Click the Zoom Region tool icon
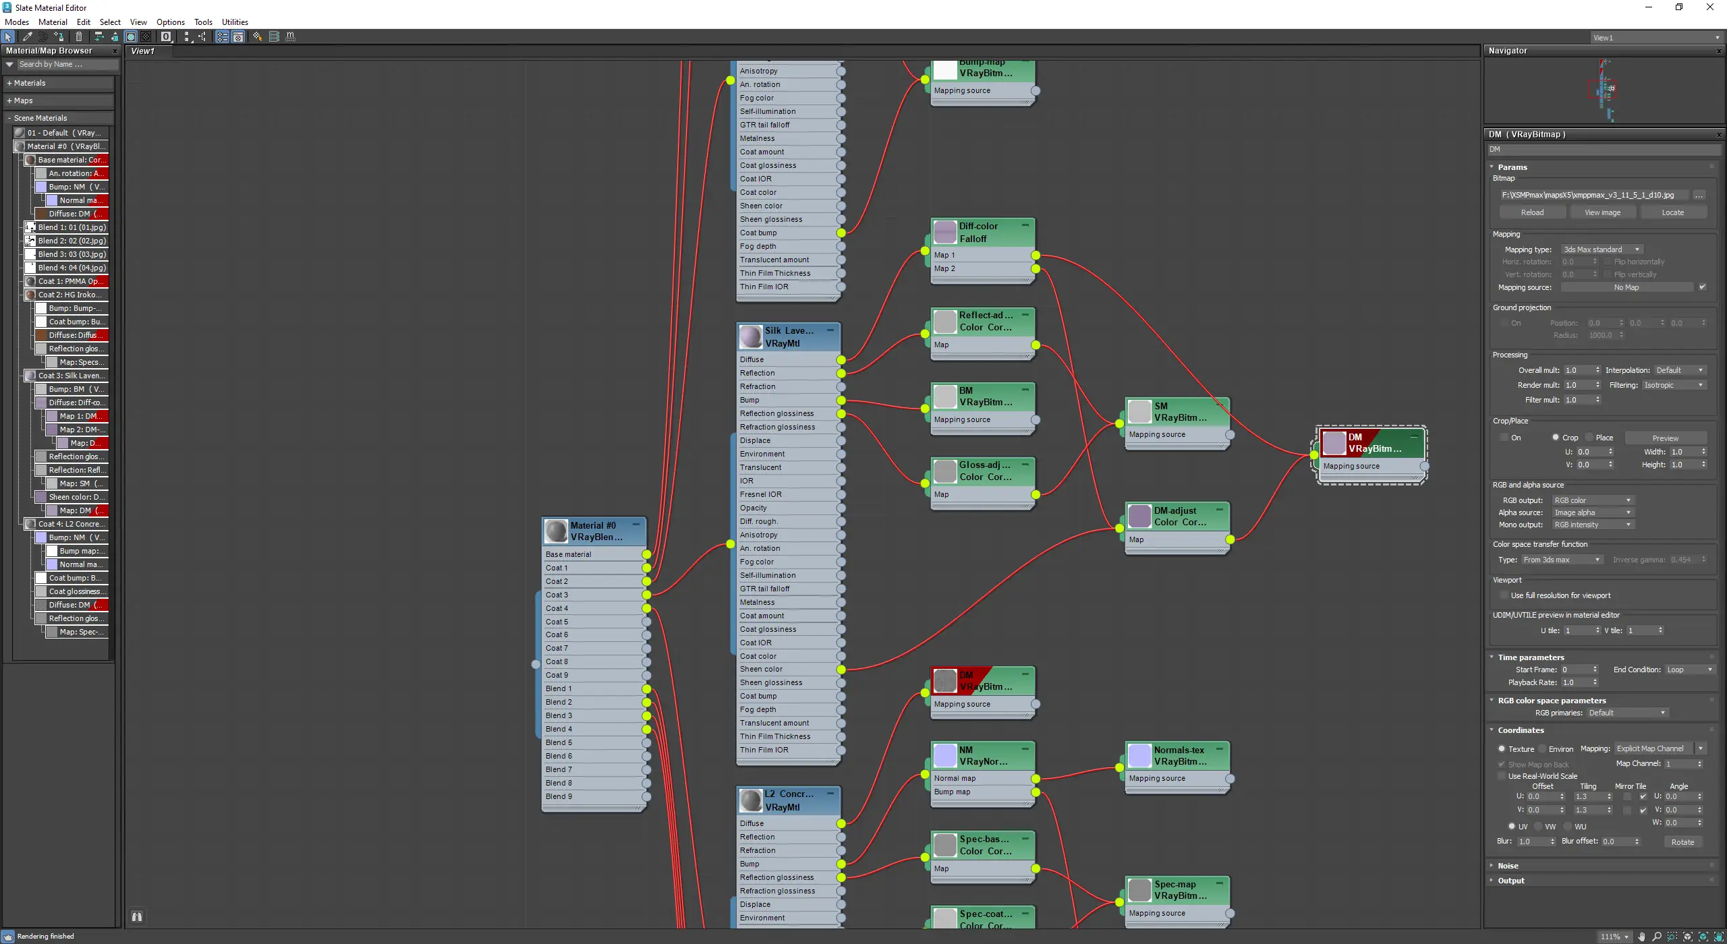 tap(1672, 937)
